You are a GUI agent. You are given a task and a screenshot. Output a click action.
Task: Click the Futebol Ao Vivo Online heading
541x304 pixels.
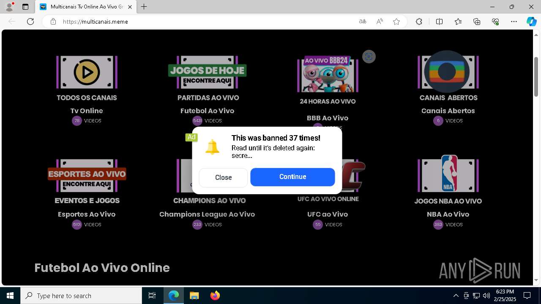pos(102,268)
